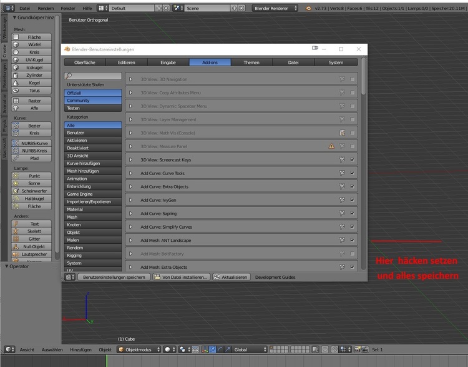
Task: Click the warning icon on Measure Panel add-on
Action: click(x=331, y=146)
